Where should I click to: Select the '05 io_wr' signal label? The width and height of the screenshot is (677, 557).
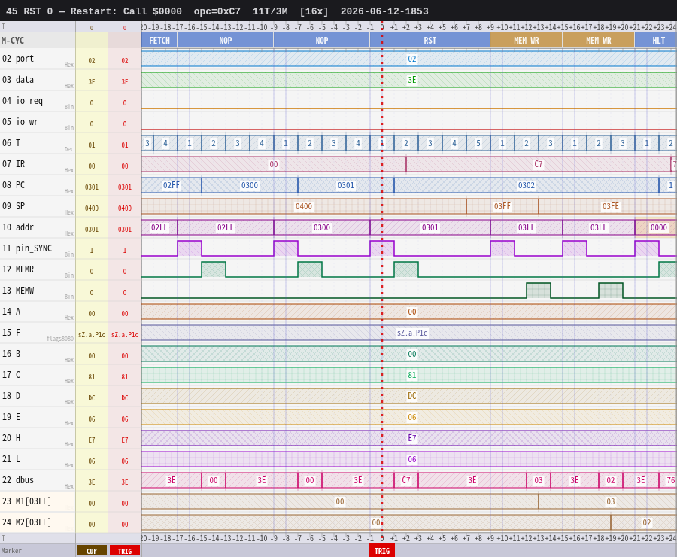pos(20,122)
